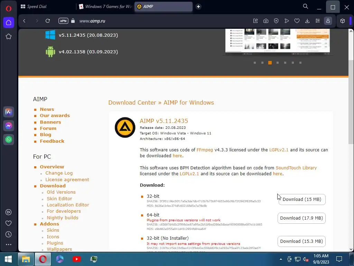
Task: Open the Forum link
Action: 48,128
